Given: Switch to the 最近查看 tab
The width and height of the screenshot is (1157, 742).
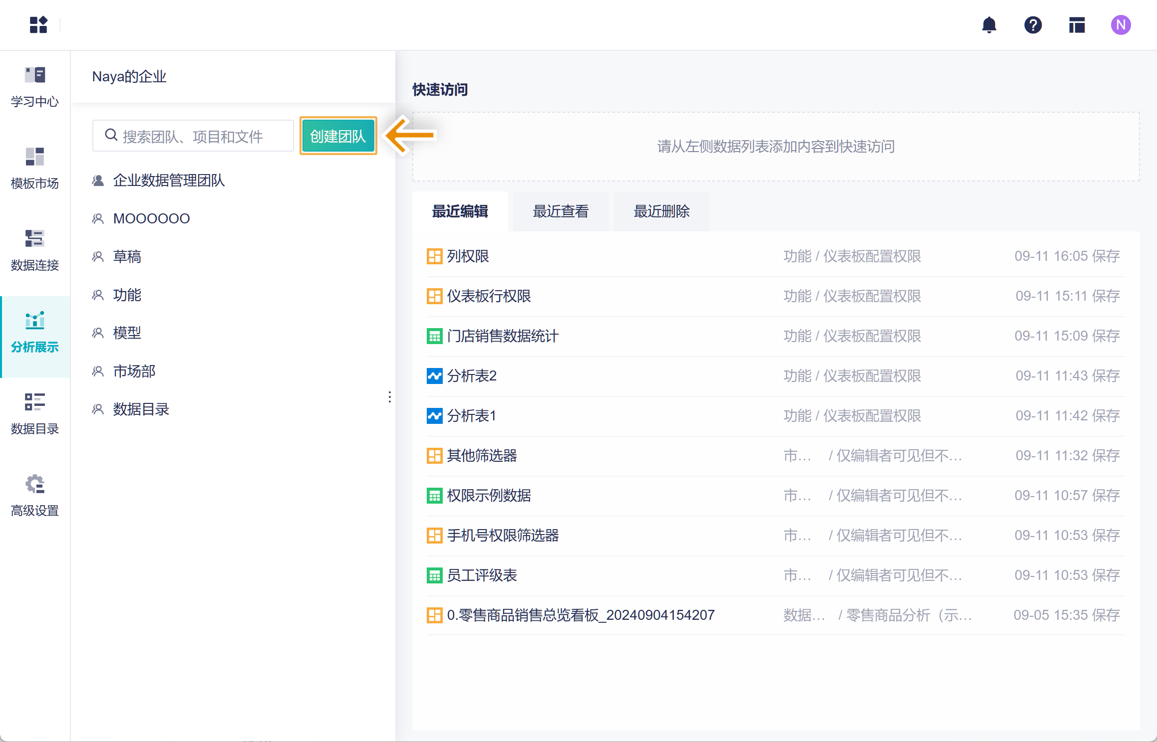Looking at the screenshot, I should pyautogui.click(x=561, y=211).
